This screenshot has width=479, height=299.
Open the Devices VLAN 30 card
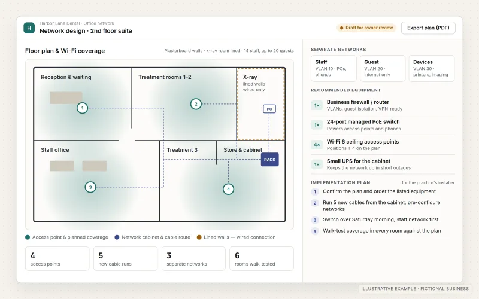[431, 68]
